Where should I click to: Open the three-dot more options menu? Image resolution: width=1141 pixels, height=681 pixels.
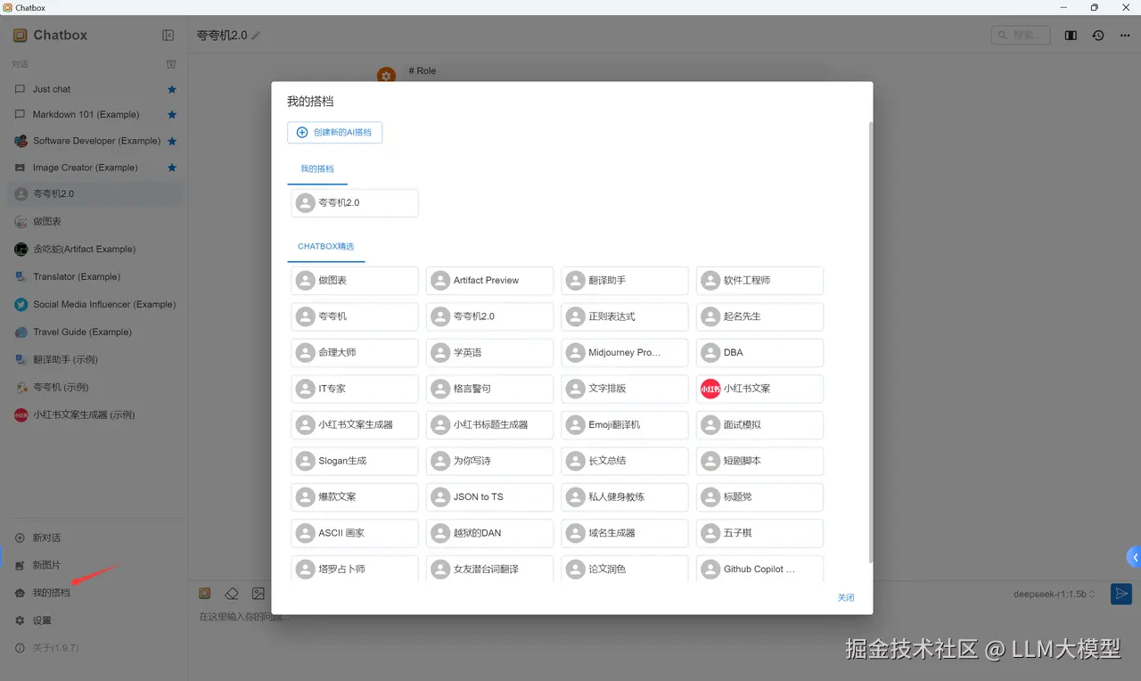coord(1125,36)
